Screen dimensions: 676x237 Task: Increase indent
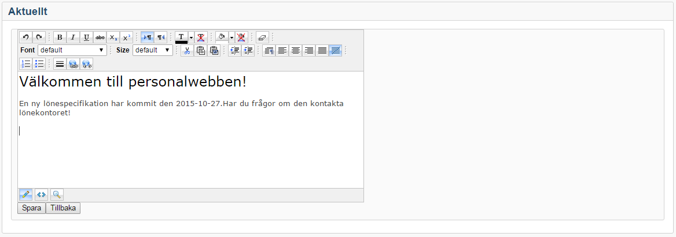[248, 50]
